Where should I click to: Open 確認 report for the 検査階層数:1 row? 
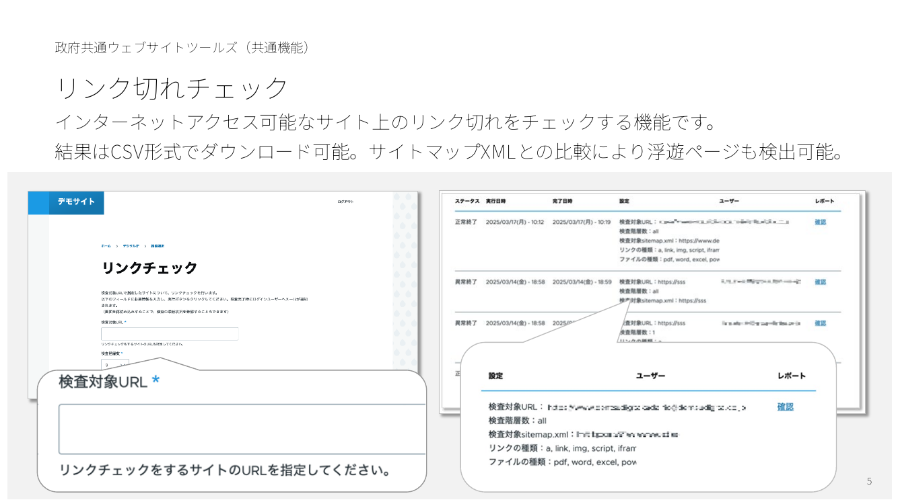(x=820, y=323)
